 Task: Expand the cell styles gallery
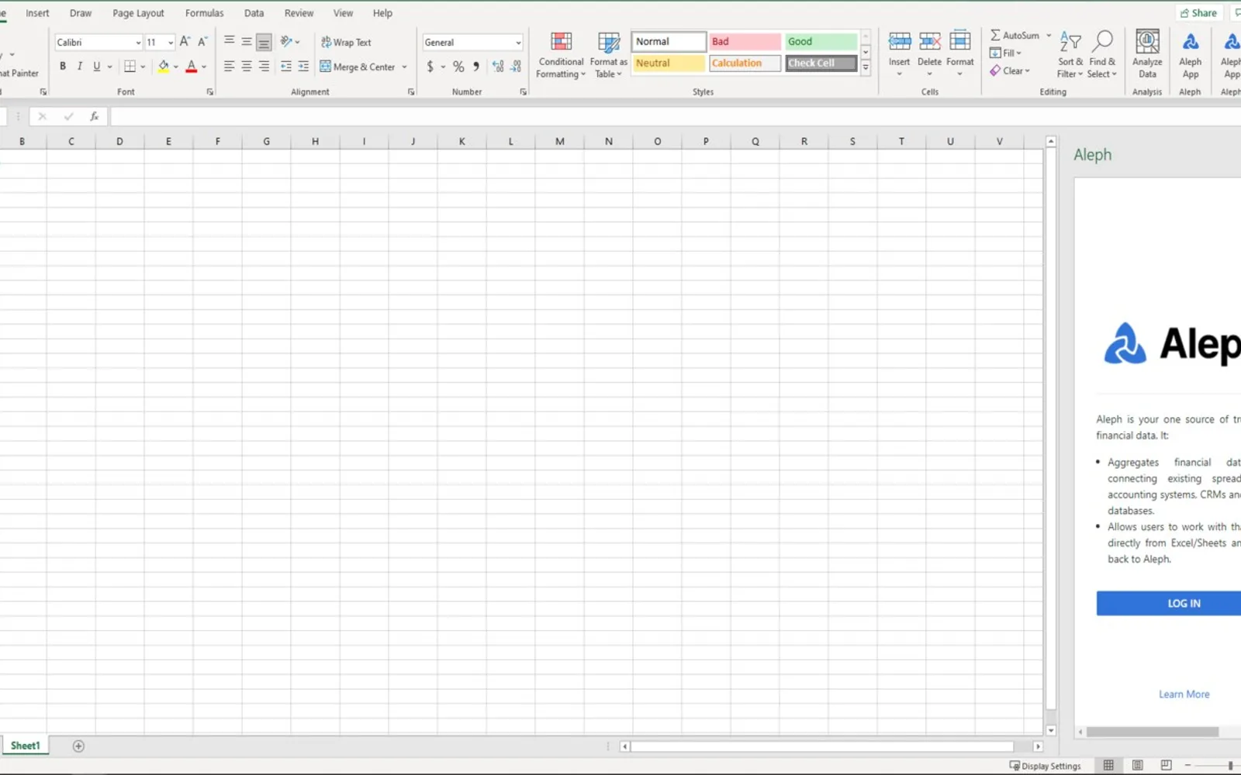pos(866,67)
